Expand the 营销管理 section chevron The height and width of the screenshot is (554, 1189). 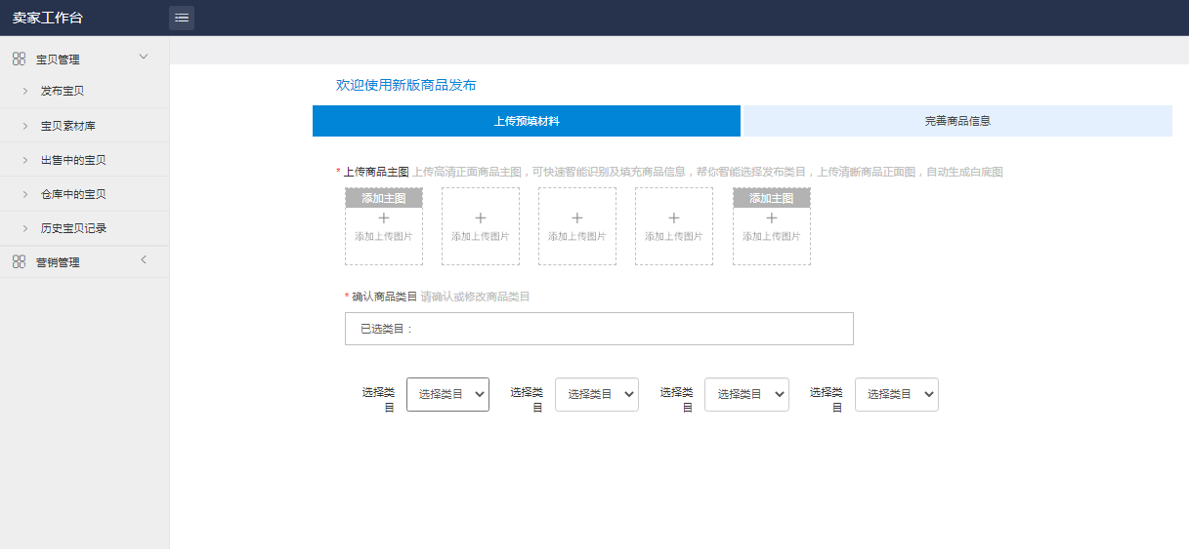pyautogui.click(x=144, y=259)
